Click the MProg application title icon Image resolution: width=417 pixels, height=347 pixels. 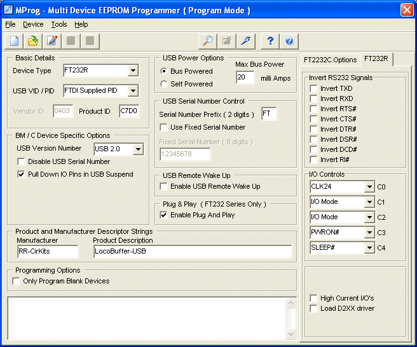[8, 10]
